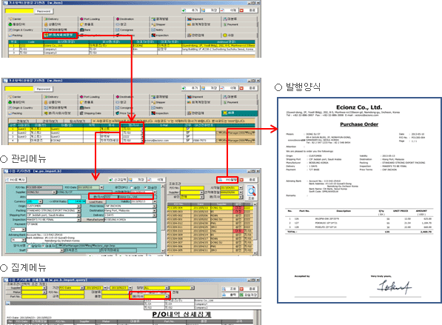Open the Origin dropdown
The width and height of the screenshot is (442, 325).
(78, 206)
